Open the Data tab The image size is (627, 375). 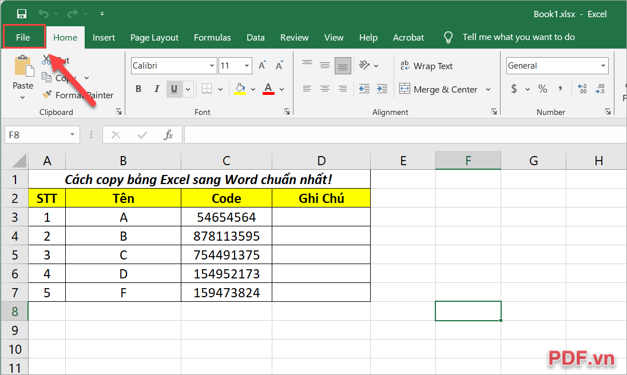coord(256,38)
